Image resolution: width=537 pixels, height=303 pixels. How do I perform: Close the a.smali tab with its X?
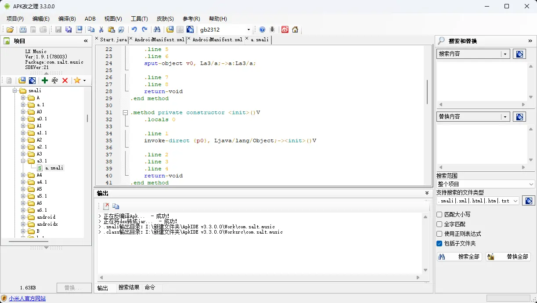point(247,39)
